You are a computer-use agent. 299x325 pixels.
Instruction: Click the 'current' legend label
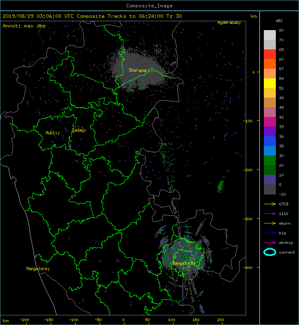(x=287, y=252)
